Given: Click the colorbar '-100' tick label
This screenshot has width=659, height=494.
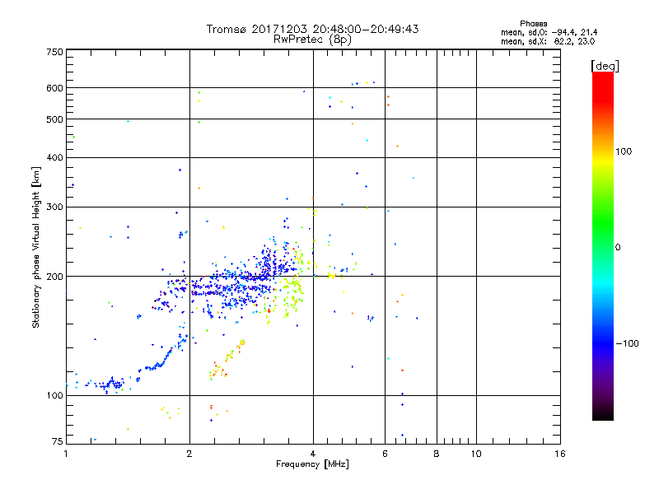Looking at the screenshot, I should click(627, 343).
